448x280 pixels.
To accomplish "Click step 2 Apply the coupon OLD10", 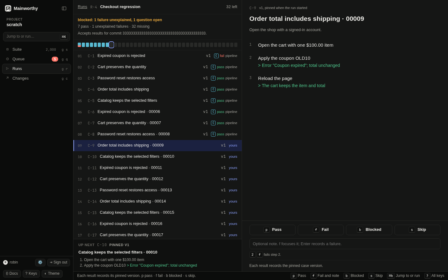I will (284, 58).
